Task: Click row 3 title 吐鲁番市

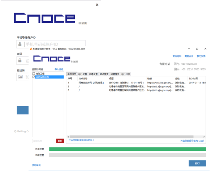Action: (x=127, y=90)
